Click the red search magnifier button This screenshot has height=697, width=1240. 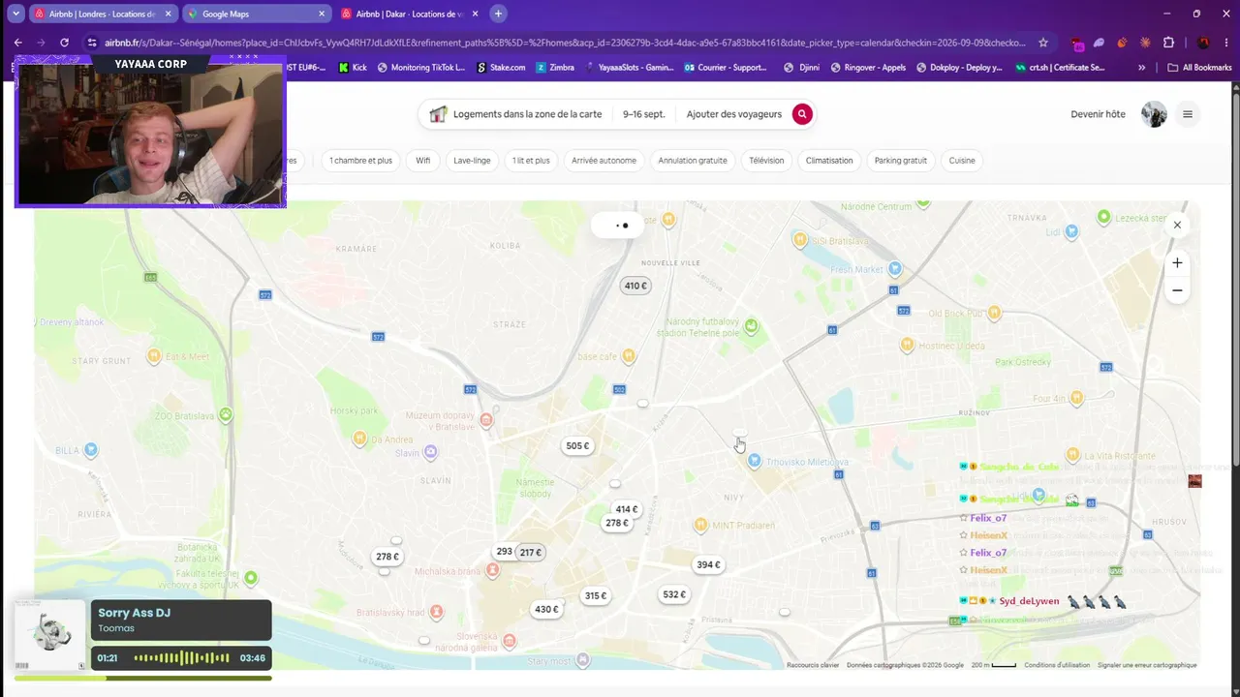[802, 114]
